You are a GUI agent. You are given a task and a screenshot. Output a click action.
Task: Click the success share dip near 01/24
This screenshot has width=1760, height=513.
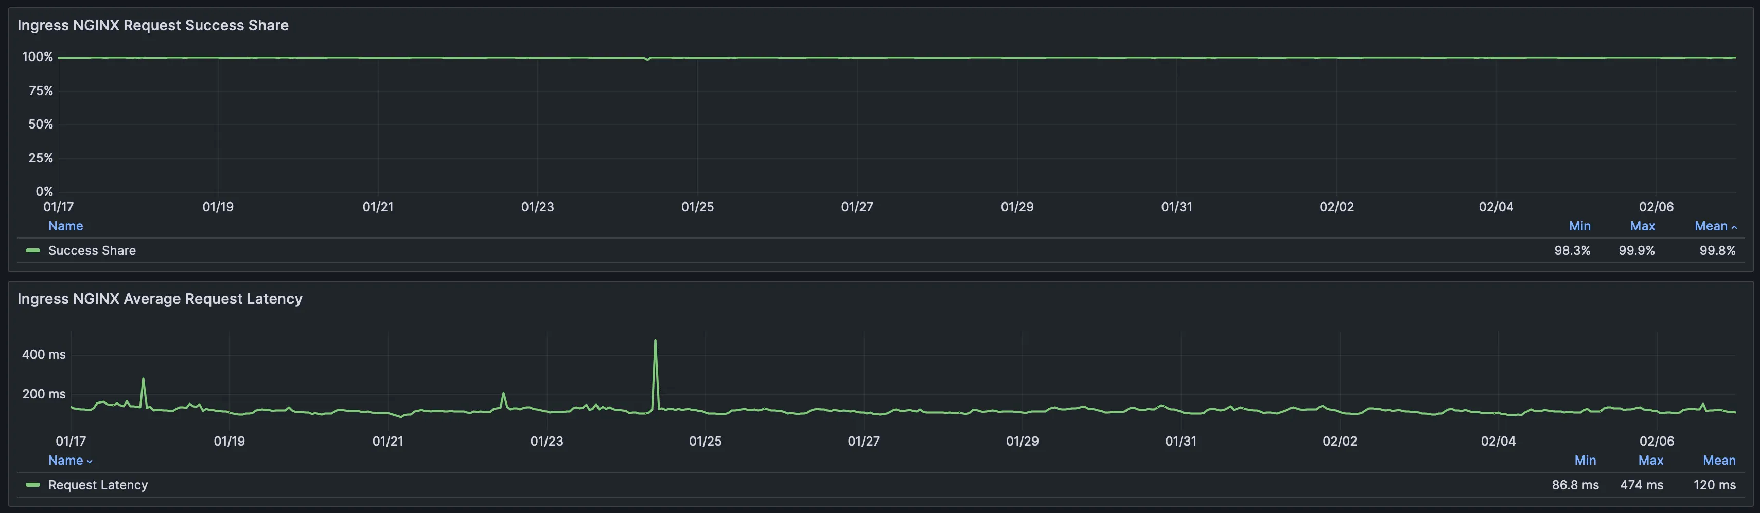point(648,59)
